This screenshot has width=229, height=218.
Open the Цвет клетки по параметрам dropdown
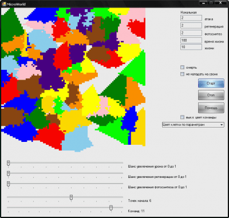[193, 125]
